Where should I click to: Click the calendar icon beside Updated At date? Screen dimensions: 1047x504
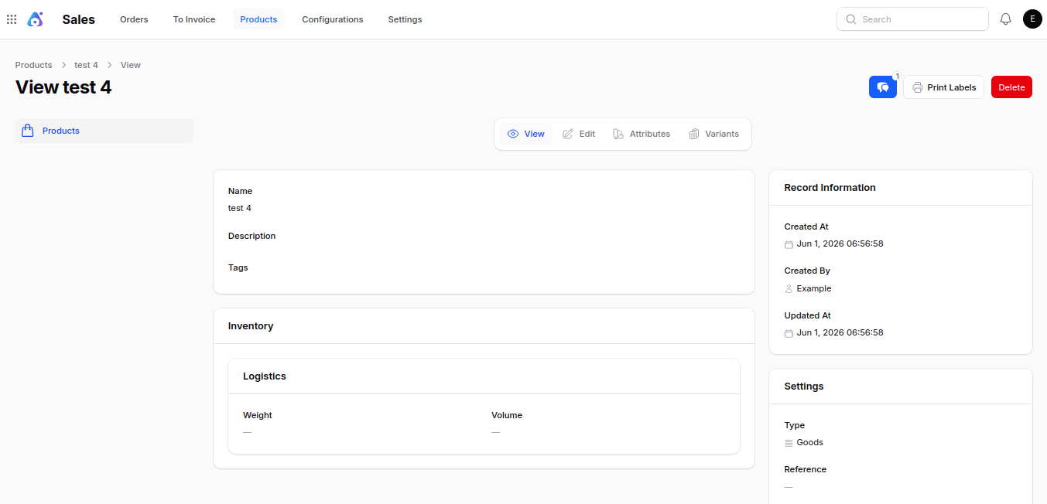tap(789, 333)
